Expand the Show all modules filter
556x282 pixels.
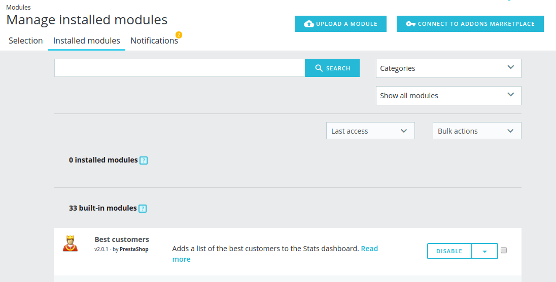(x=448, y=96)
